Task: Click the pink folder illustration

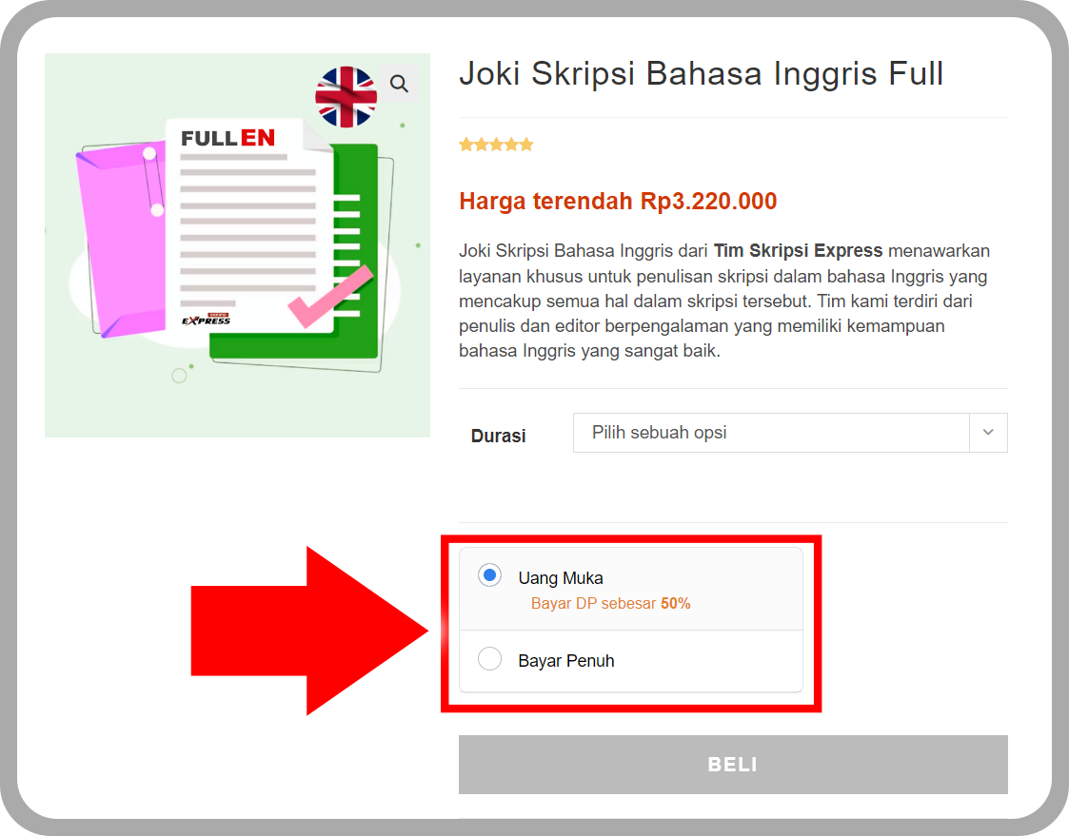Action: click(x=121, y=240)
